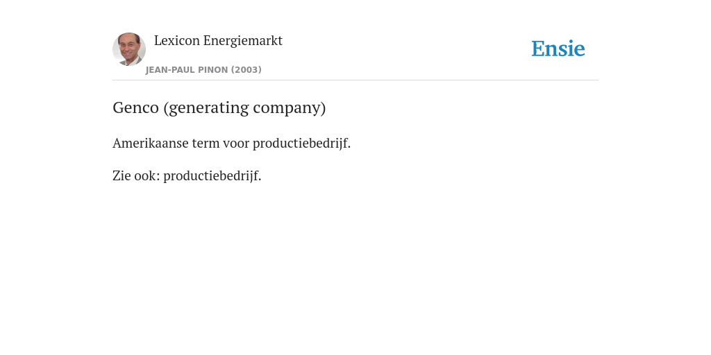Click the surname PINON in the byline
This screenshot has width=711, height=355.
[213, 70]
